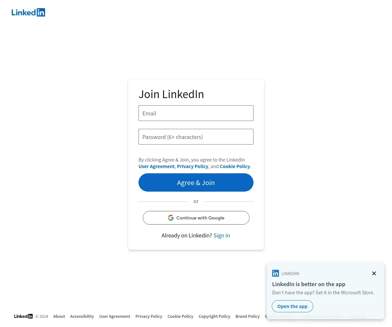
Task: Click the footer LinkedIn logo
Action: coord(24,316)
